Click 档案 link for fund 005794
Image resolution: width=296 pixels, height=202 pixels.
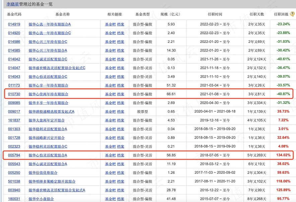tap(121, 155)
